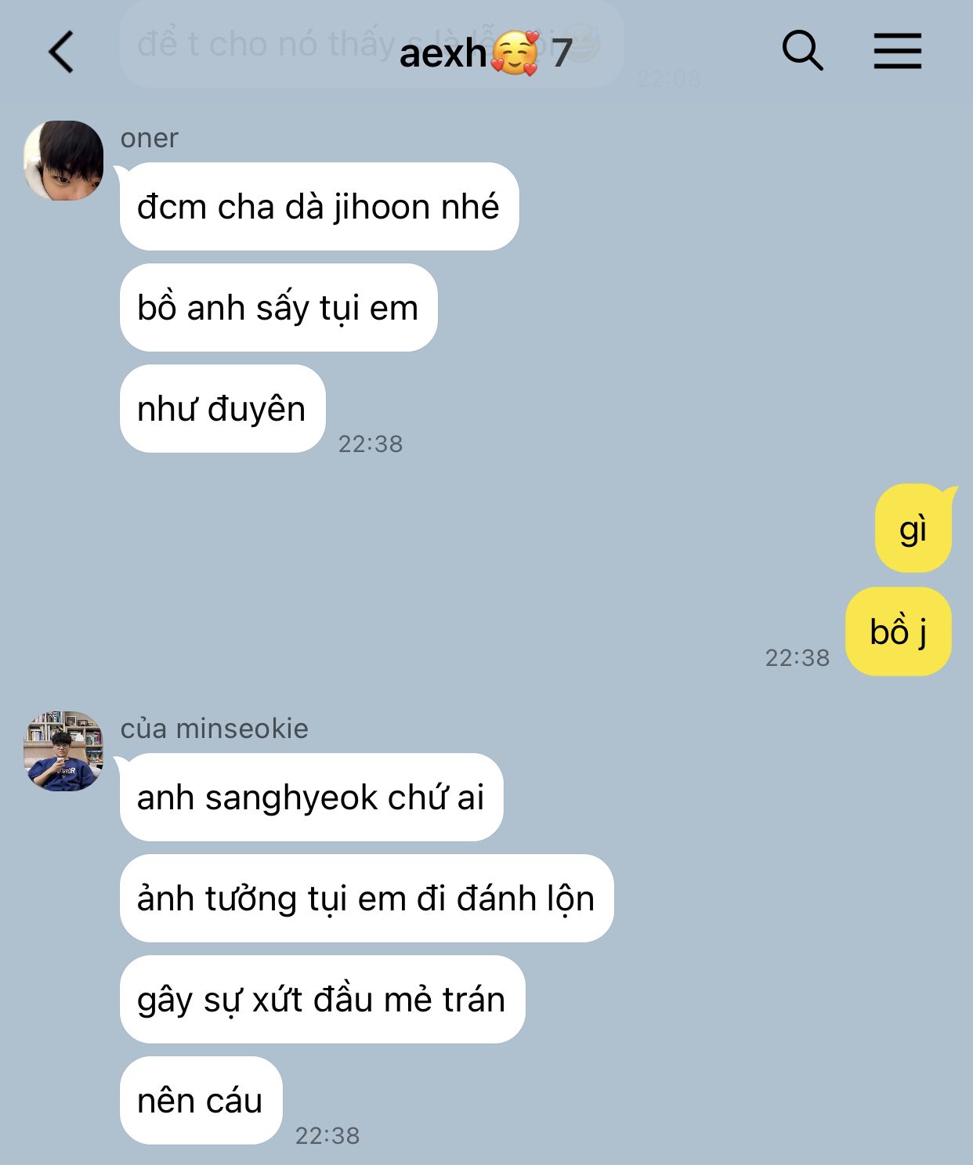Tap the back arrow icon

[x=61, y=52]
